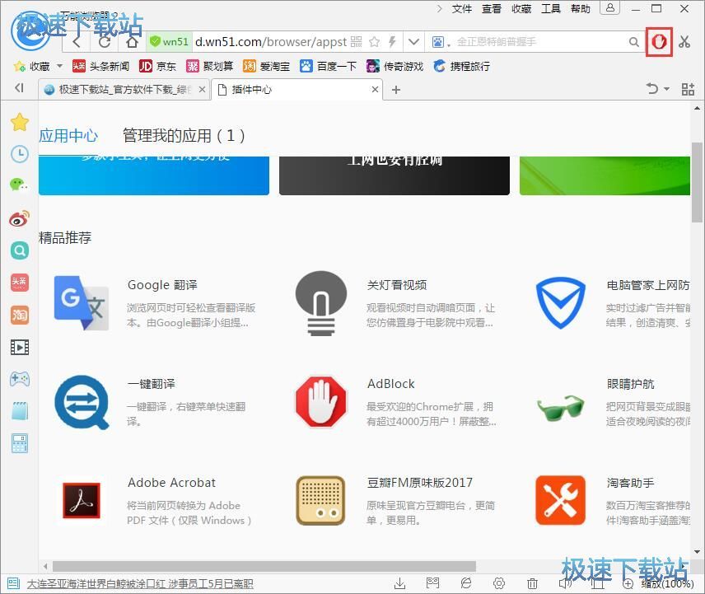Open 豆瓣FM原味版2017 extension
Viewport: 705px width, 594px height.
tap(420, 483)
